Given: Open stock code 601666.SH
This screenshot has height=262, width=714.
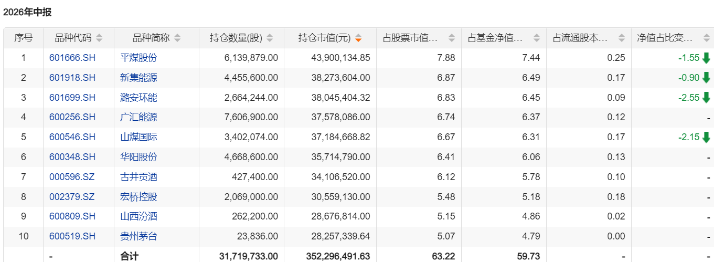Looking at the screenshot, I should (x=72, y=58).
